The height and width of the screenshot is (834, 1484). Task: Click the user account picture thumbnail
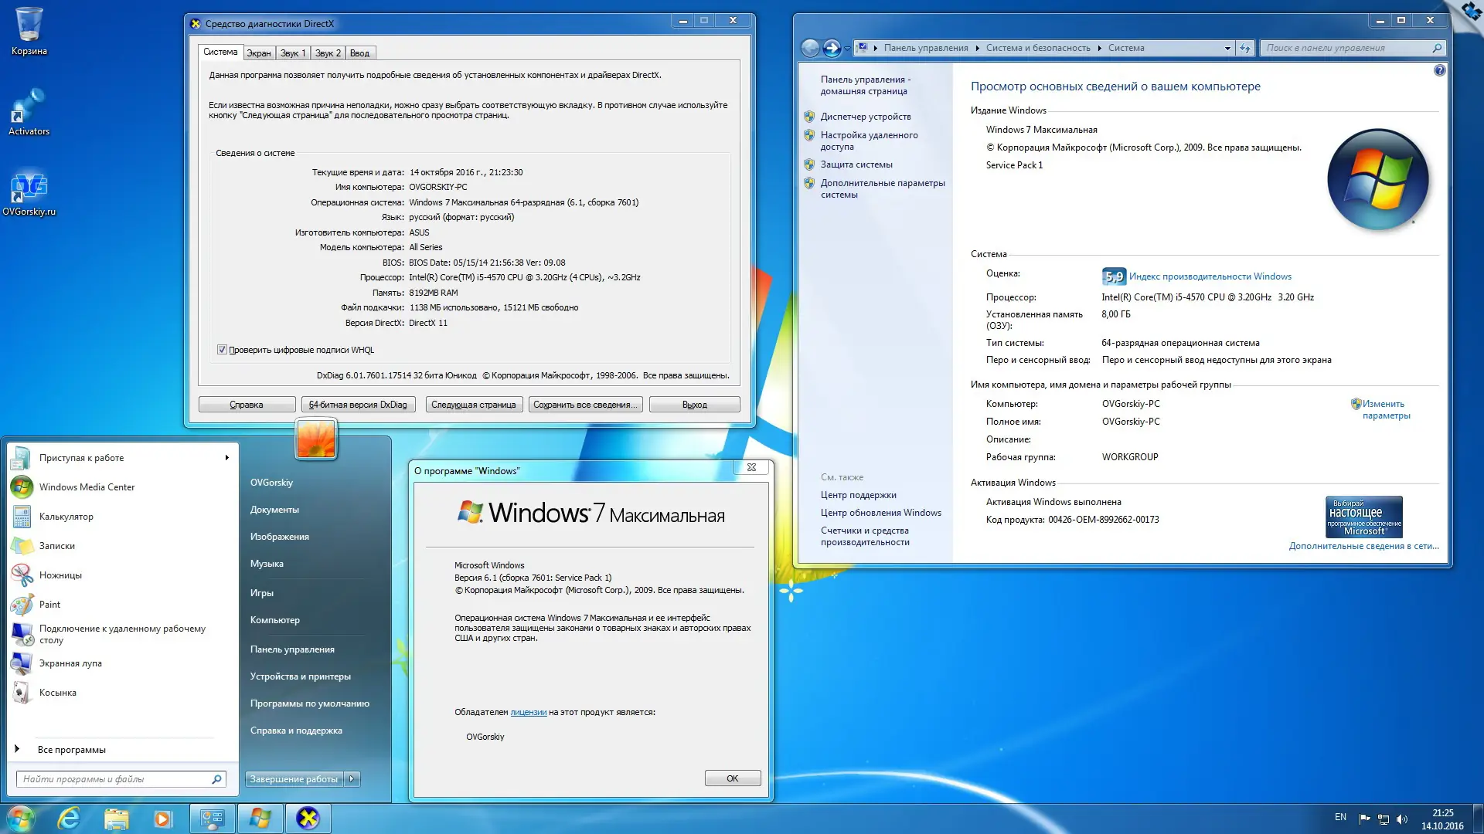[315, 439]
